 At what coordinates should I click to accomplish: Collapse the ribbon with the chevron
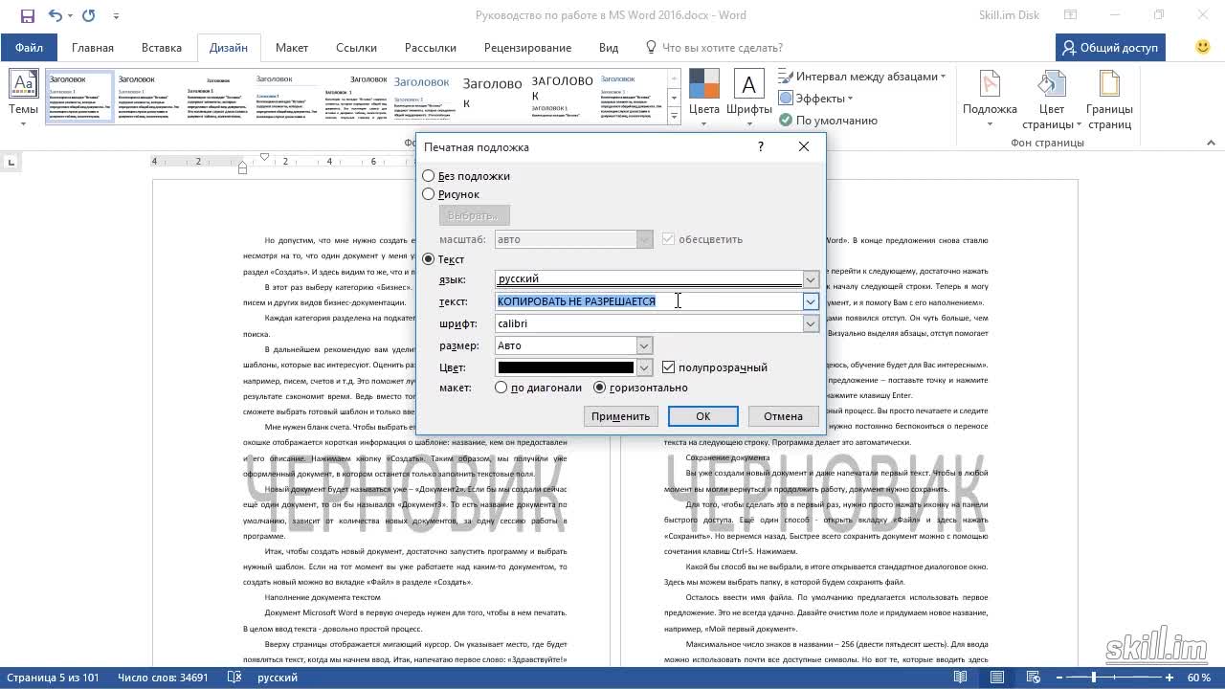1211,143
